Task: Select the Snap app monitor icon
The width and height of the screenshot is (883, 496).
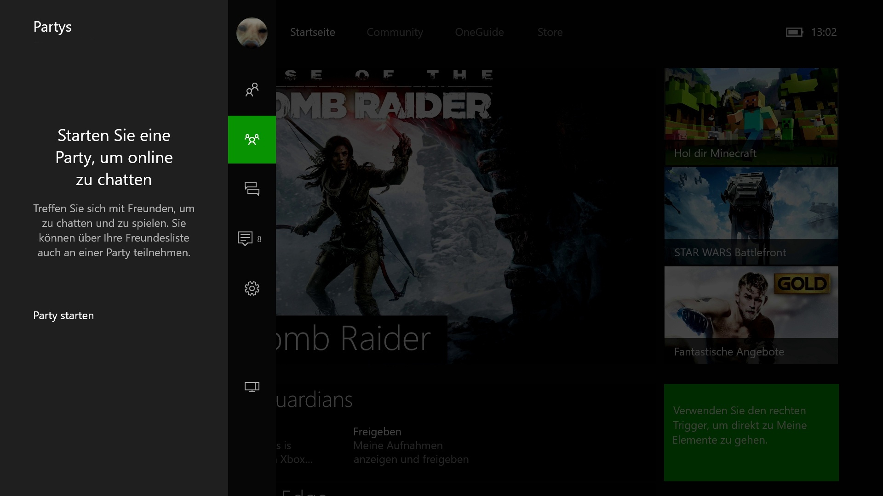Action: tap(252, 387)
